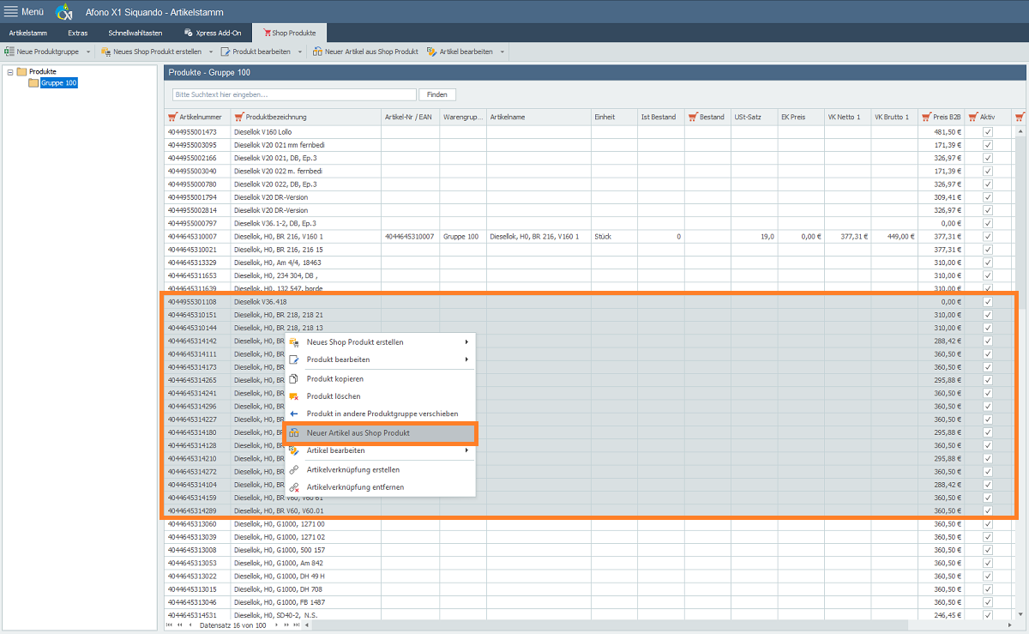Click the cart icon in Aktiv header
Image resolution: width=1029 pixels, height=634 pixels.
pyautogui.click(x=972, y=117)
